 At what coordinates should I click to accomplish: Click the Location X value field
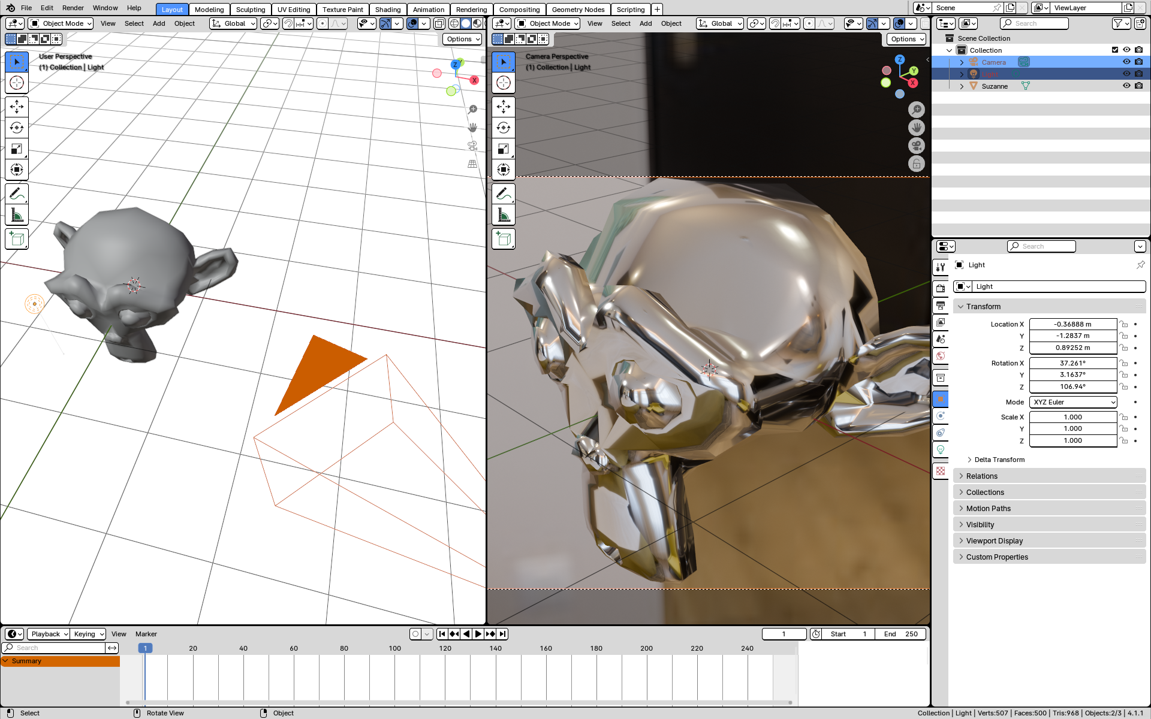click(x=1072, y=324)
